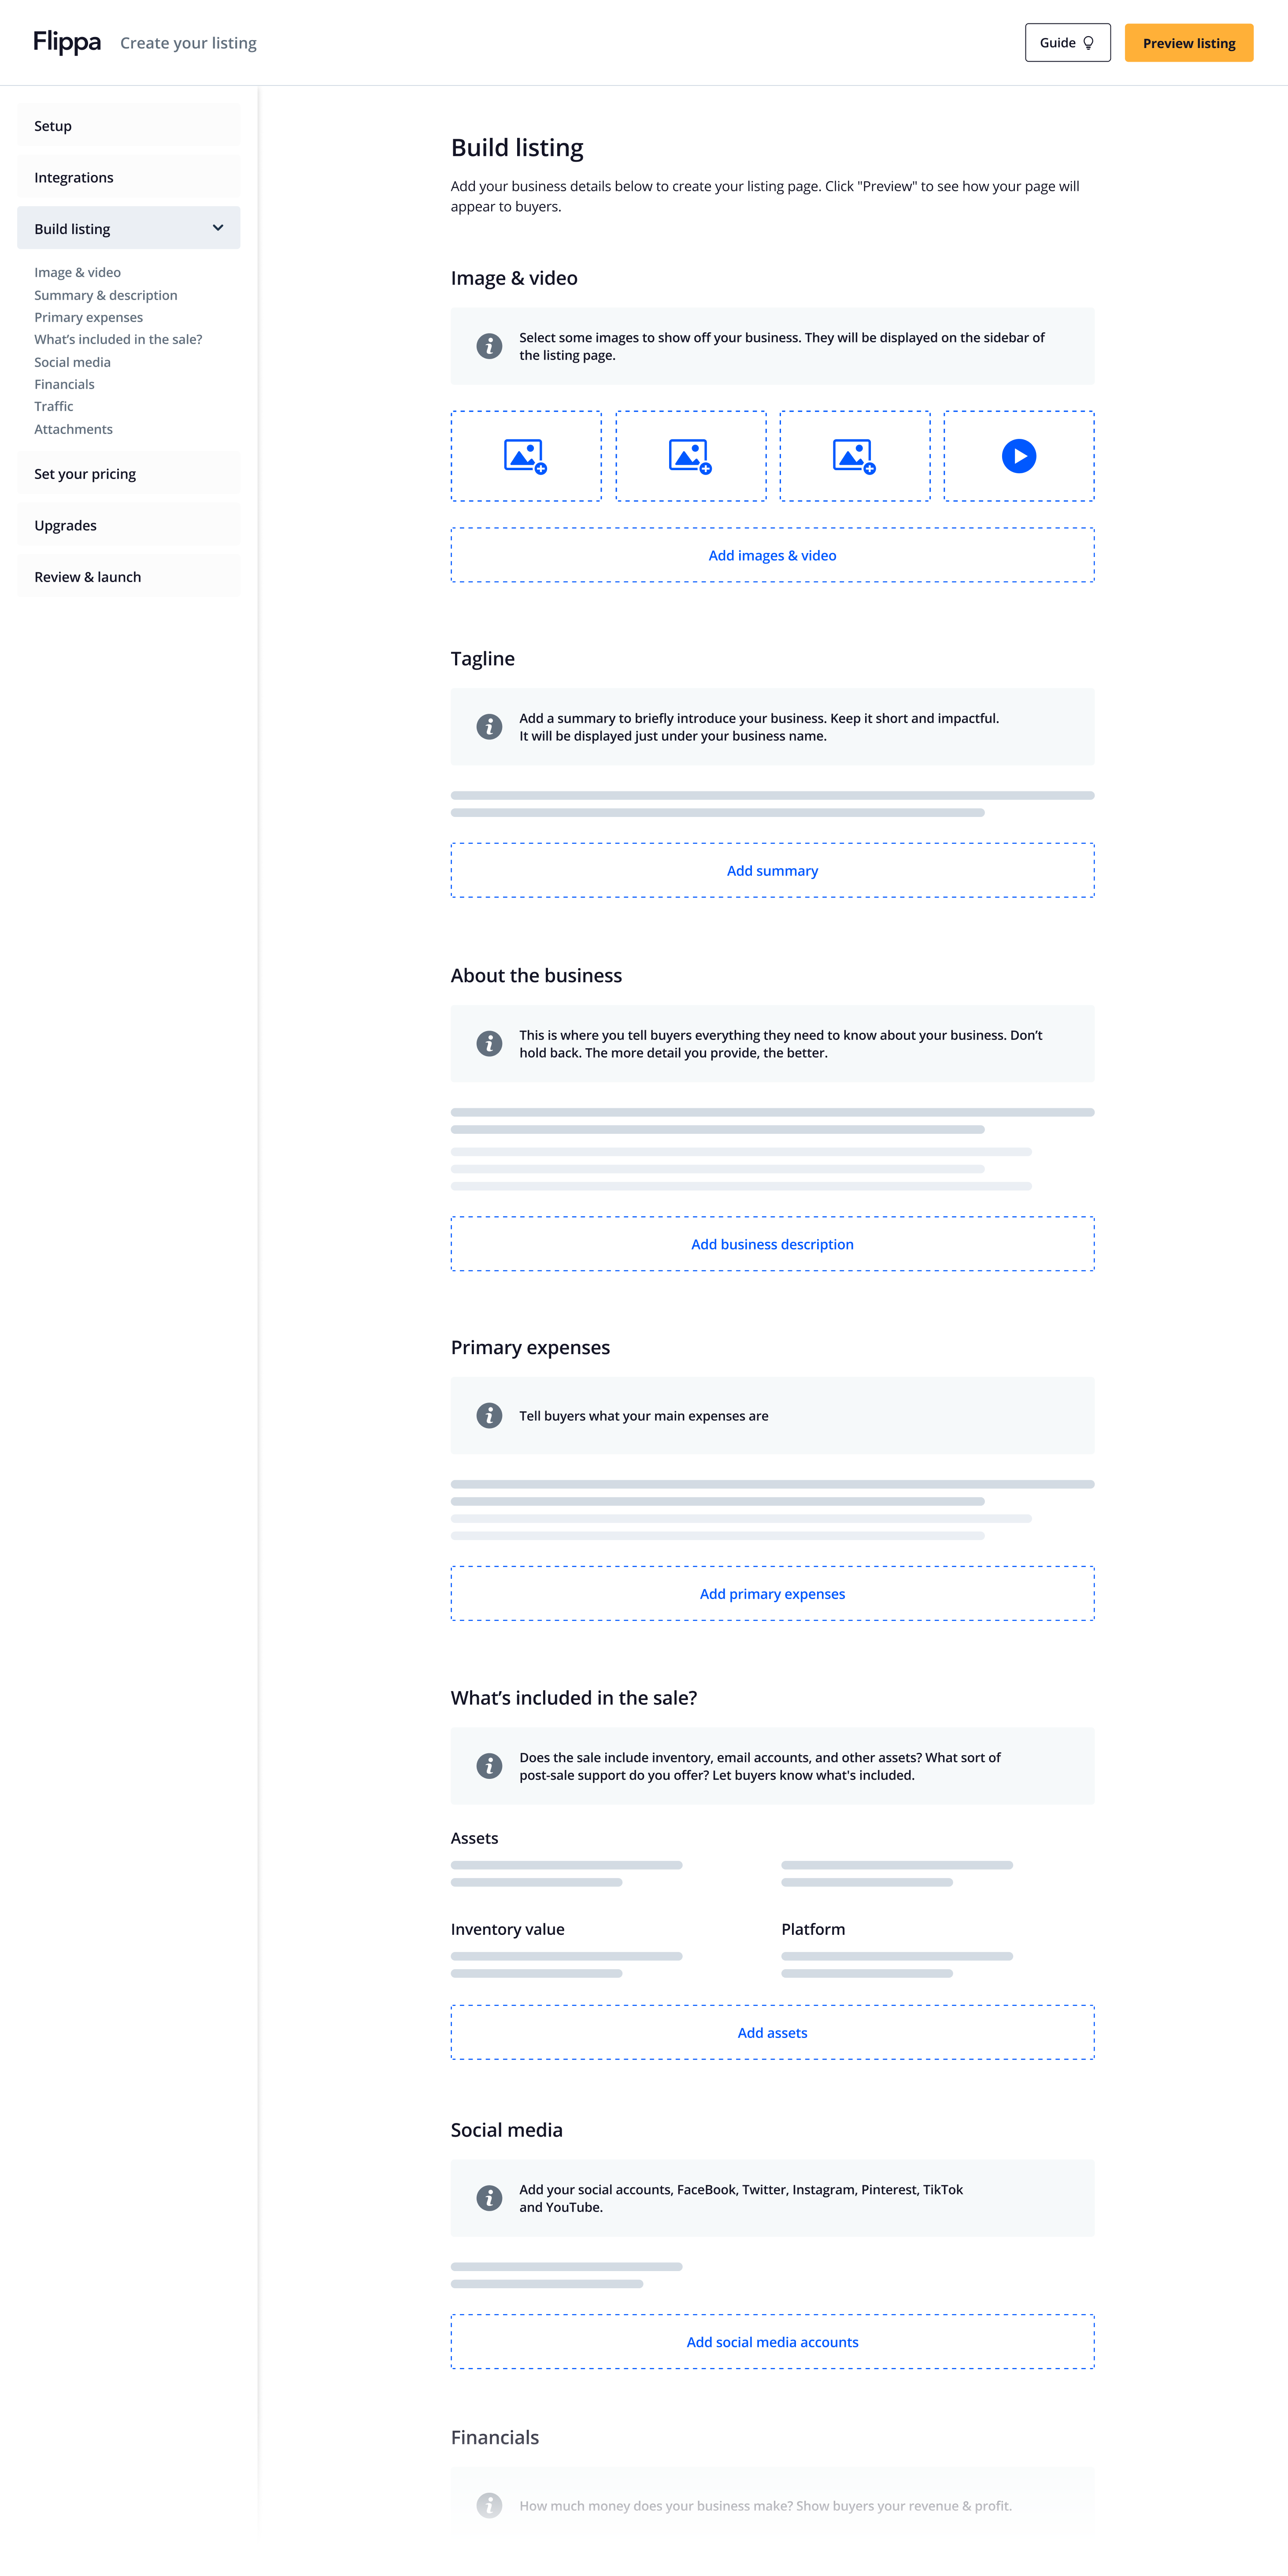This screenshot has width=1288, height=2576.
Task: Open the Guide button with lightbulb
Action: [x=1067, y=43]
